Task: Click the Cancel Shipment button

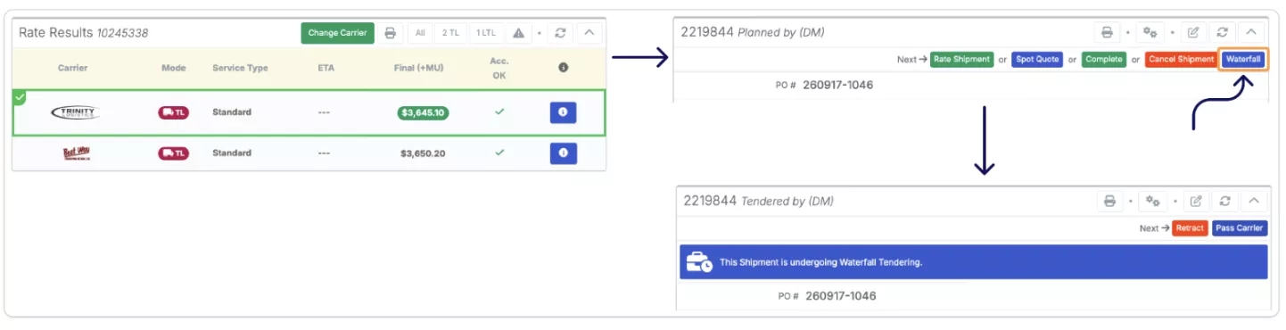Action: point(1181,59)
